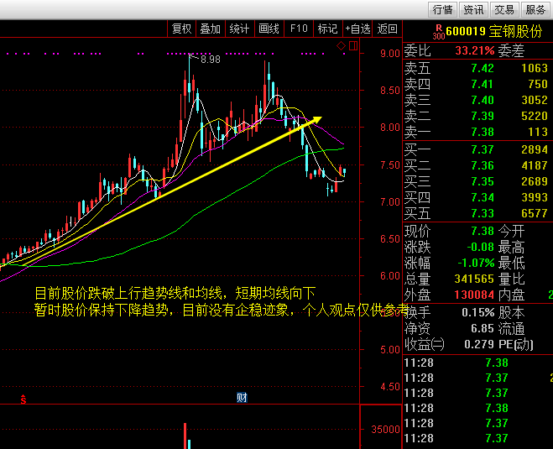Open the 行情 quotes tab
The image size is (553, 449).
pyautogui.click(x=442, y=9)
